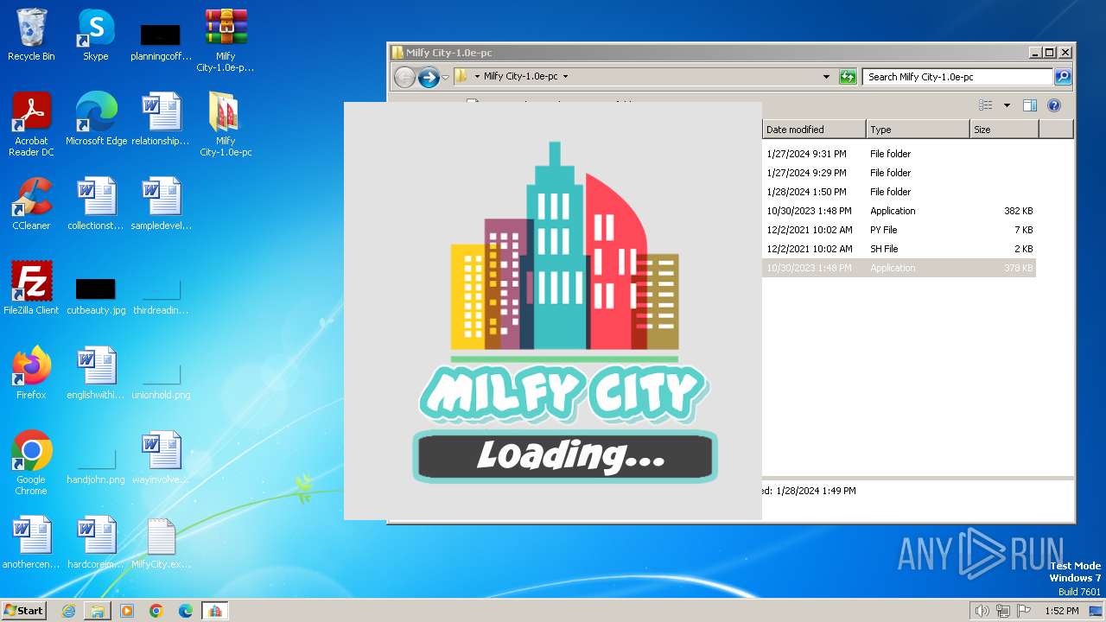Toggle the Explorer preview pane
Viewport: 1106px width, 622px height.
click(1029, 105)
